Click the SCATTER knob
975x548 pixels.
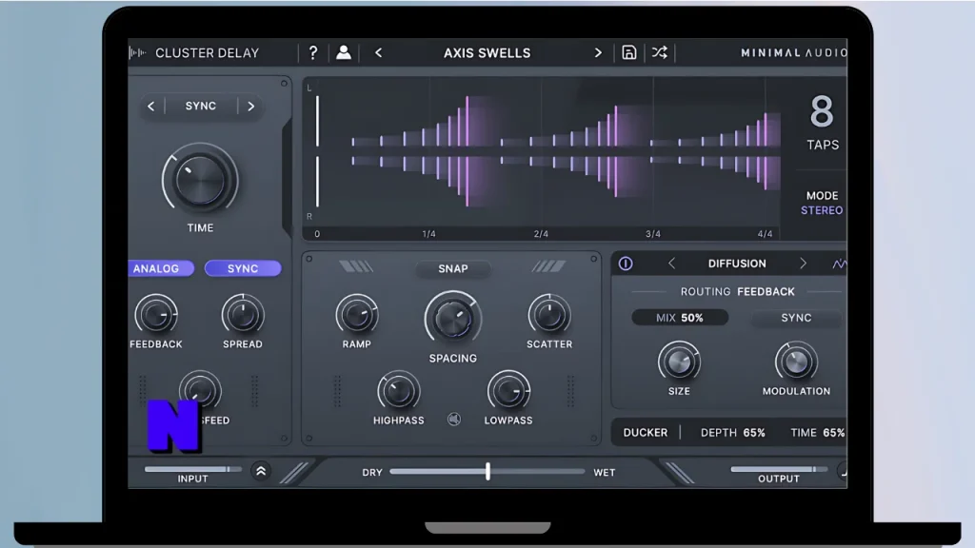[549, 314]
